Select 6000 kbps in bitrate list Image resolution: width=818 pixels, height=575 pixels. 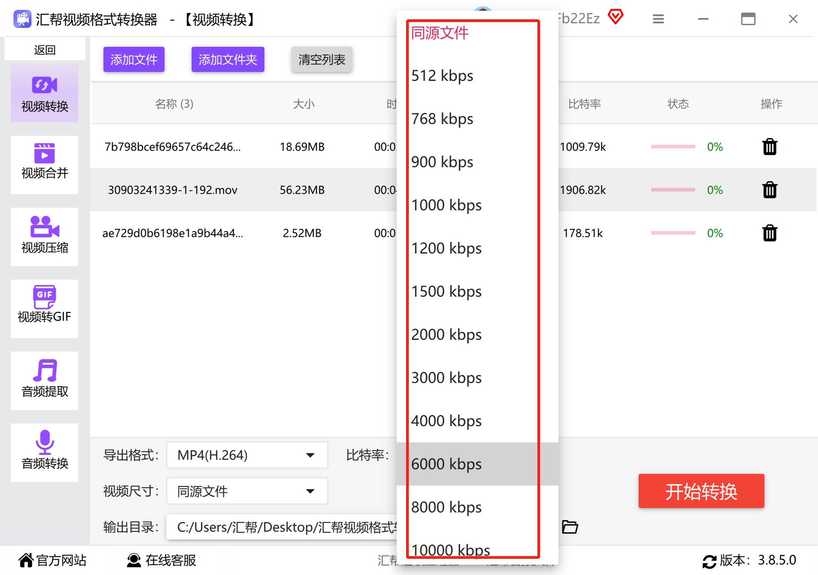[x=477, y=464]
